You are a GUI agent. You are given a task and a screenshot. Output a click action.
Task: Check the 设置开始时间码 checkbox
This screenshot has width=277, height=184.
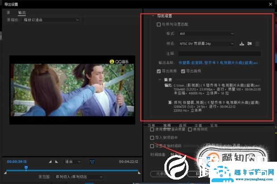[x=152, y=146]
